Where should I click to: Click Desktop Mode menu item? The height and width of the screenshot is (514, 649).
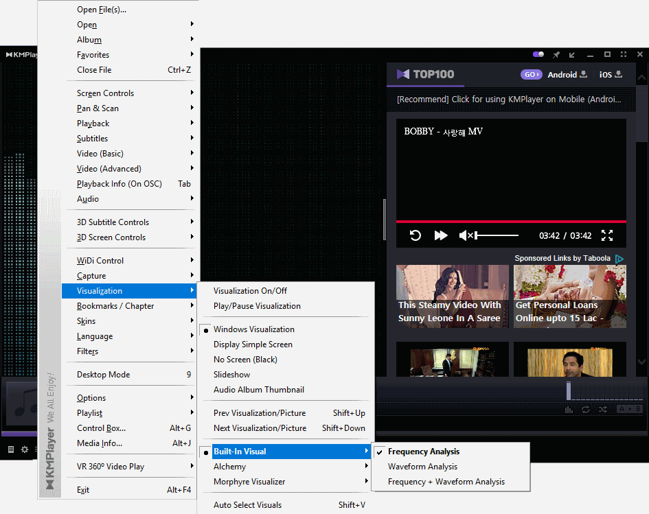pos(129,375)
